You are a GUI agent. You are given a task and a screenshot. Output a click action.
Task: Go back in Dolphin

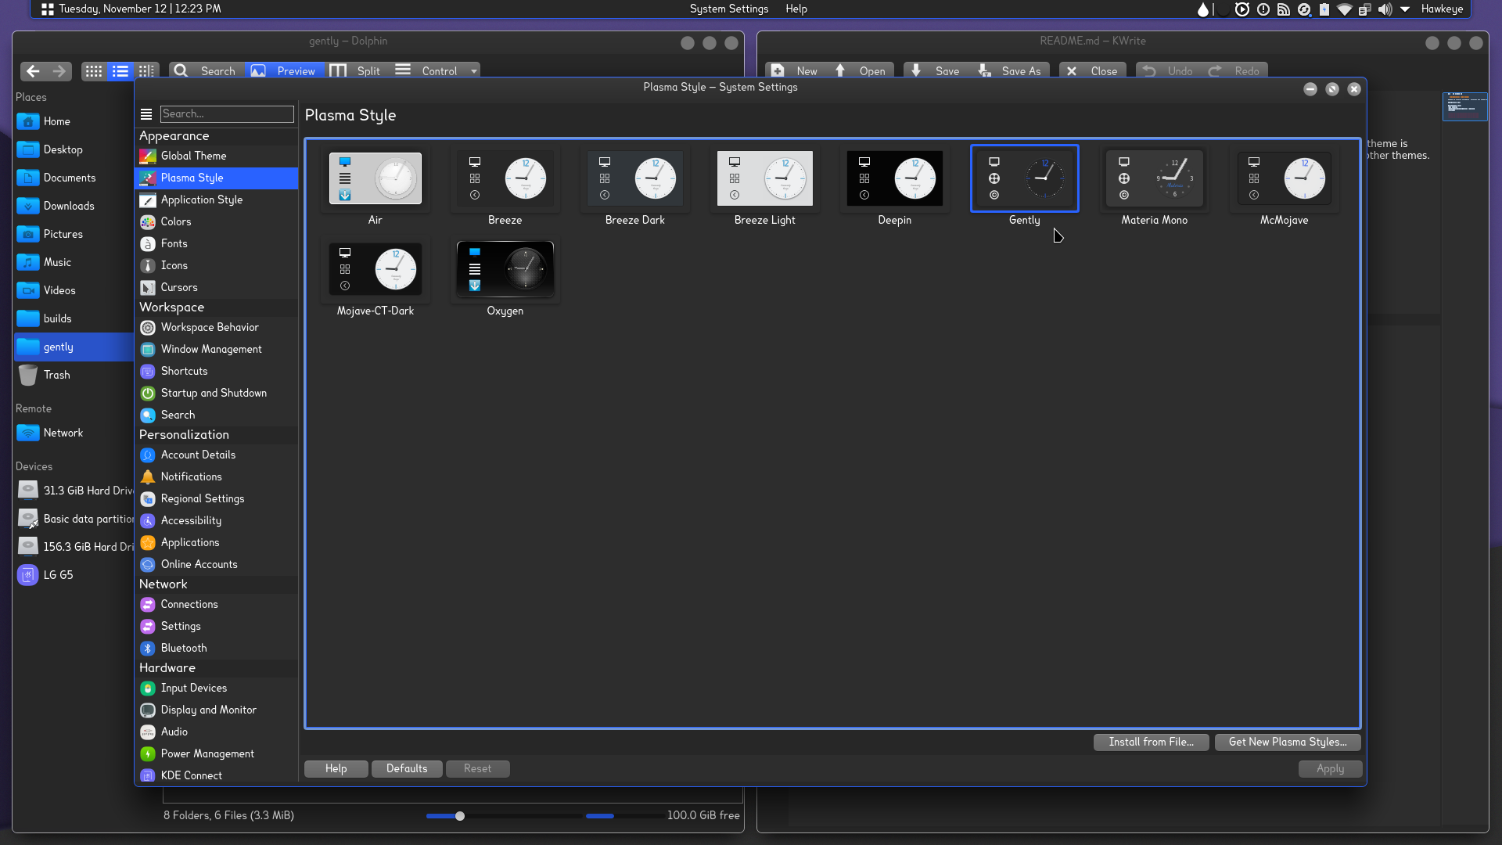coord(33,71)
